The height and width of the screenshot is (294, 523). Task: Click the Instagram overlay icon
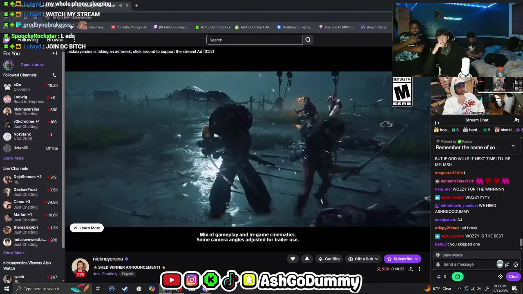[x=192, y=280]
